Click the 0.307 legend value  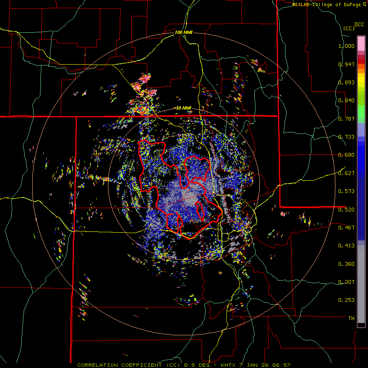coord(346,282)
